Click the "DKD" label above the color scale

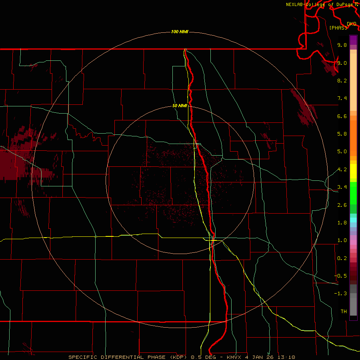click(352, 24)
